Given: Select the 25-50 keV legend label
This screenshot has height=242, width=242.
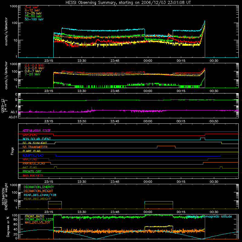Looking at the screenshot, I should tap(33, 16).
